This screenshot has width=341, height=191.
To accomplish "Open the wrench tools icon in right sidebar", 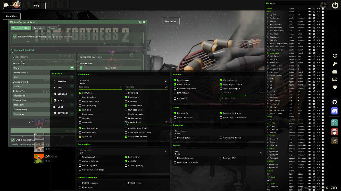I will click(335, 64).
